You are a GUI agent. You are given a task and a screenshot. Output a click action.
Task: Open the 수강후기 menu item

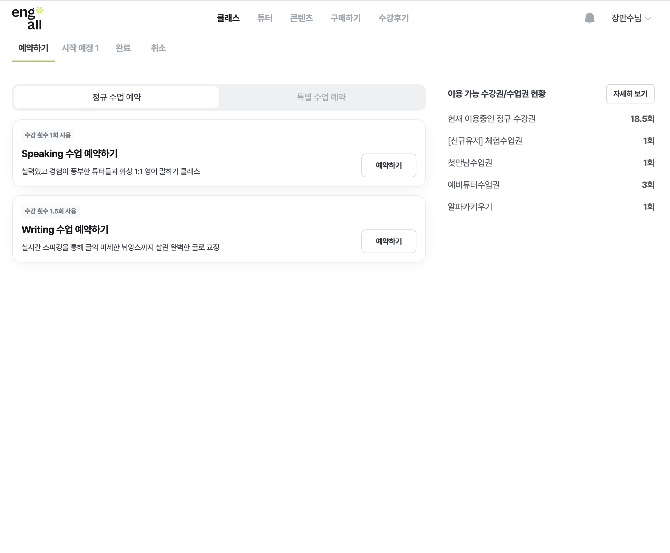(393, 18)
